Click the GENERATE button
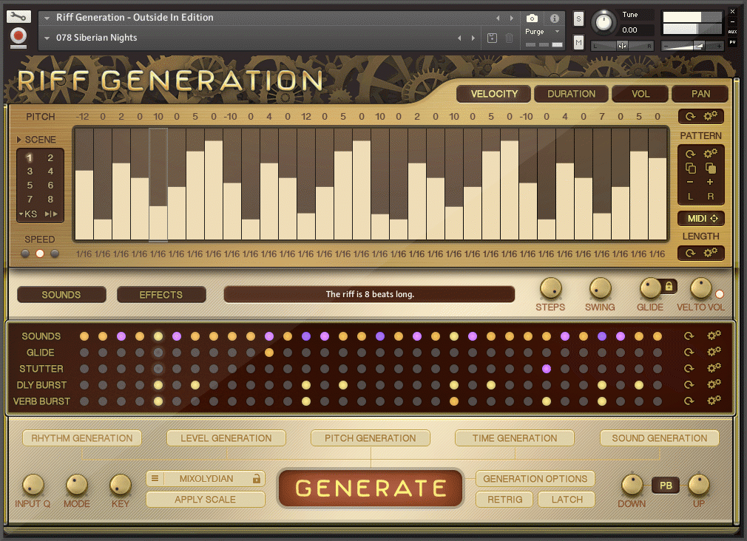The width and height of the screenshot is (747, 541). (371, 488)
